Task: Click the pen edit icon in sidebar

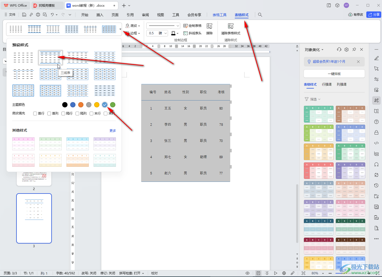Action: pyautogui.click(x=376, y=58)
